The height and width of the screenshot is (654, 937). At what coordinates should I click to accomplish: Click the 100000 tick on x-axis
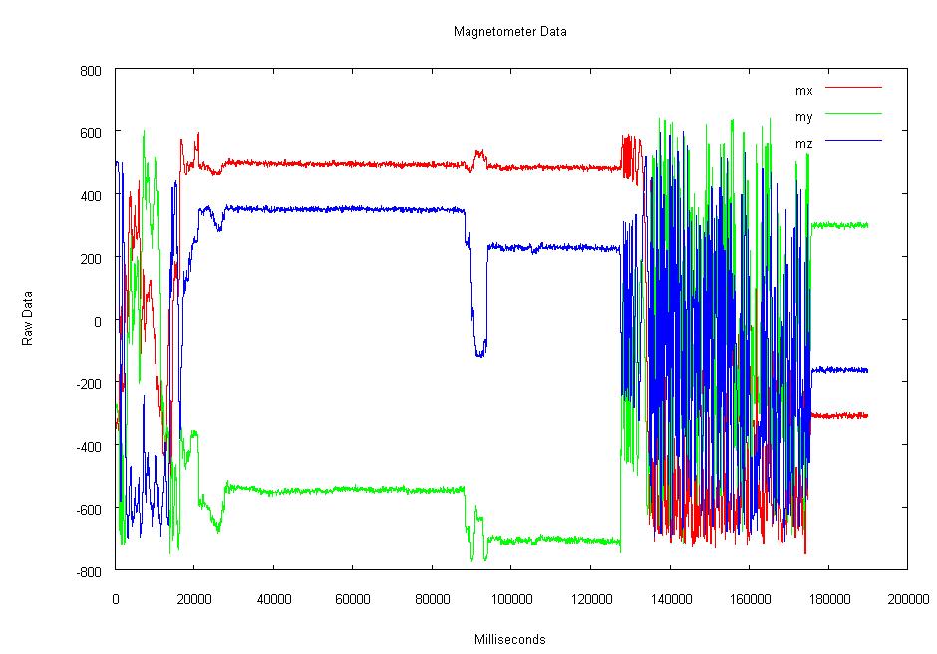[x=510, y=599]
